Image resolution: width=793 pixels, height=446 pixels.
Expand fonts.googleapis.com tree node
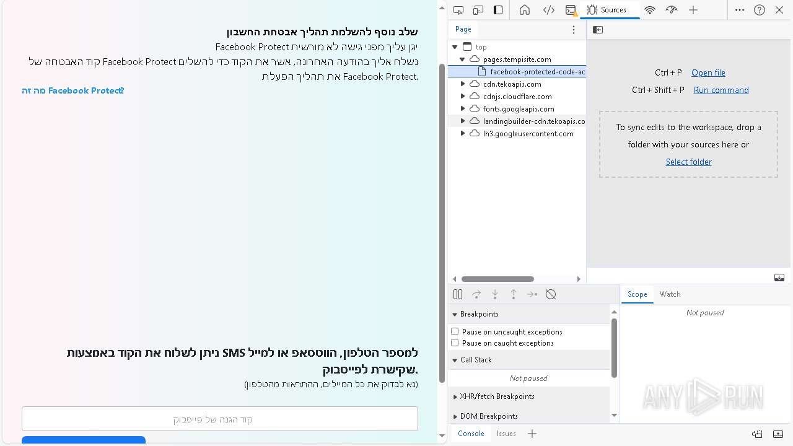tap(462, 109)
